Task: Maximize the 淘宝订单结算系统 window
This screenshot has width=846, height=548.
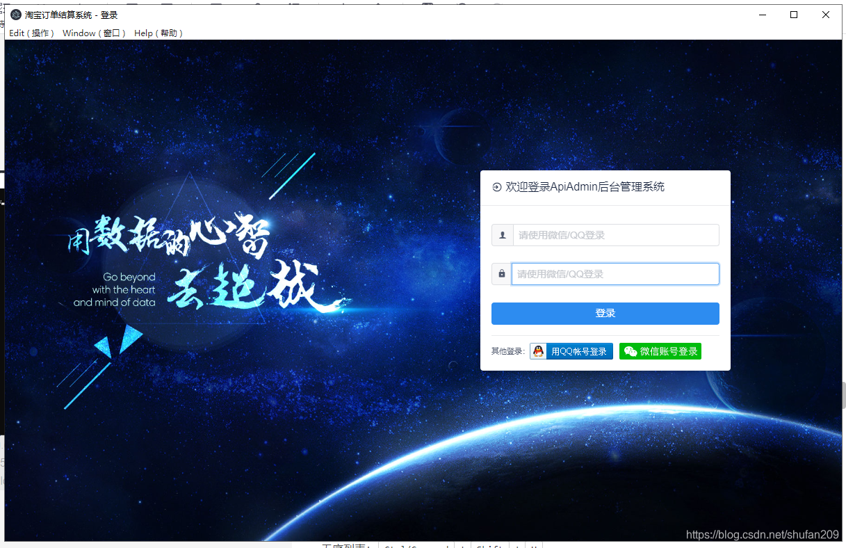Action: 794,15
